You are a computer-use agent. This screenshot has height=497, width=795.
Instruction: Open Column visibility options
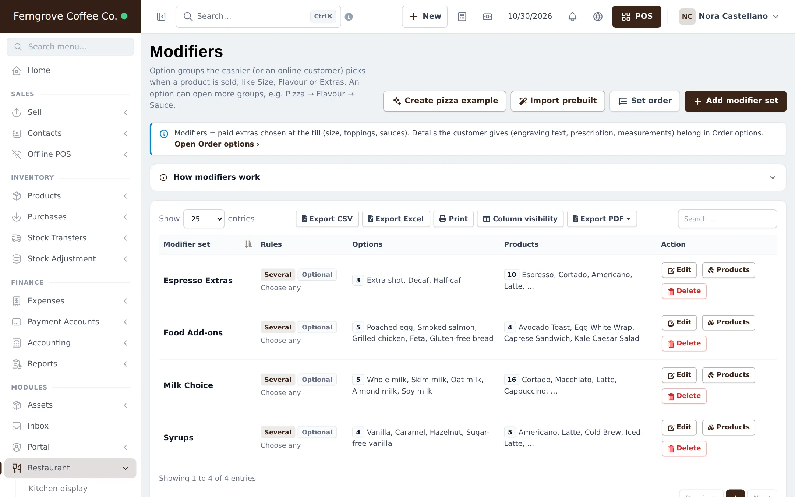tap(520, 219)
